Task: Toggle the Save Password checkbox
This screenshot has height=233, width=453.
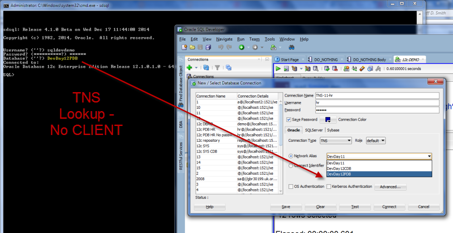Action: click(289, 120)
